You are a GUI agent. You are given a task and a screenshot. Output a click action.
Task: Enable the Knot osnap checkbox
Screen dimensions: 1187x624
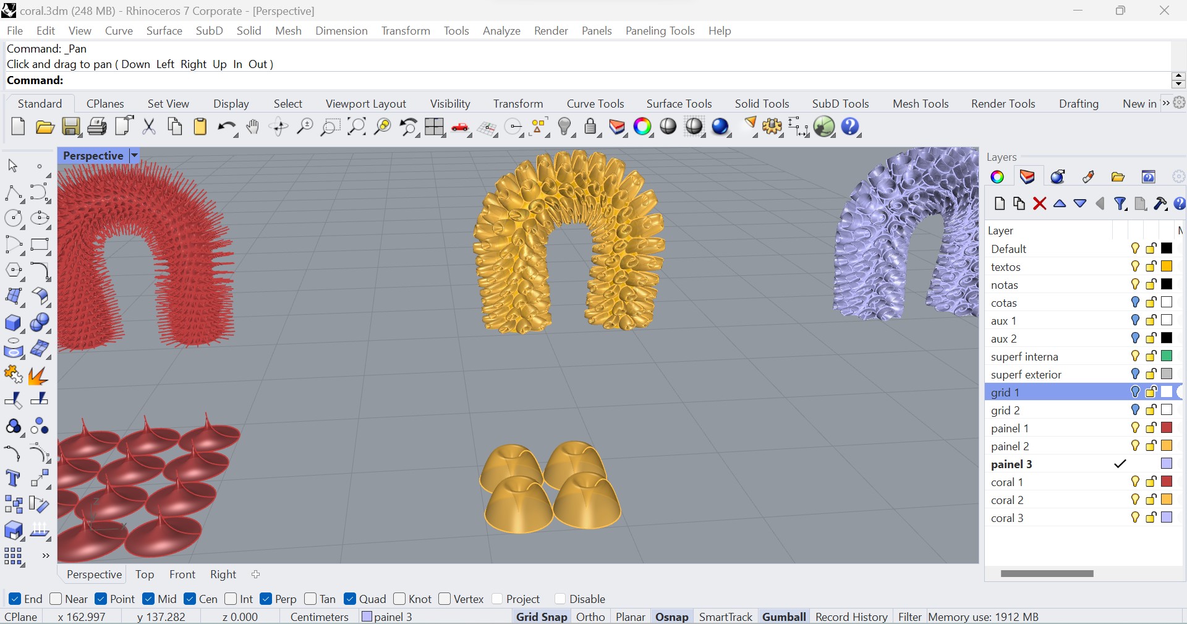[399, 599]
